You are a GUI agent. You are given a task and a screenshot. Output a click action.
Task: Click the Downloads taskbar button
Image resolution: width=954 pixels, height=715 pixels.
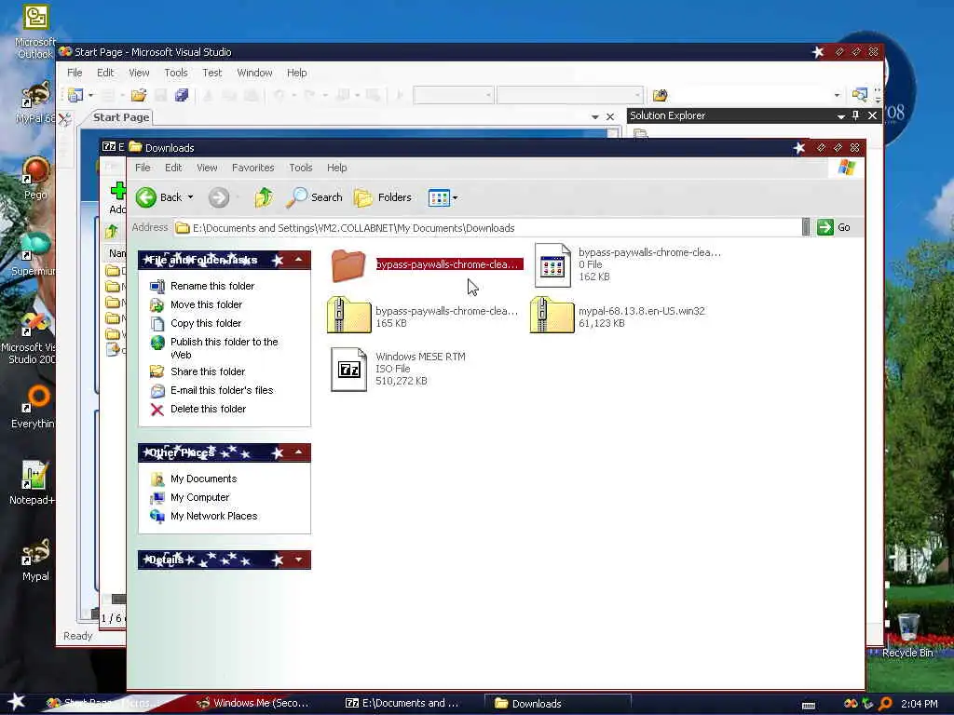click(558, 704)
